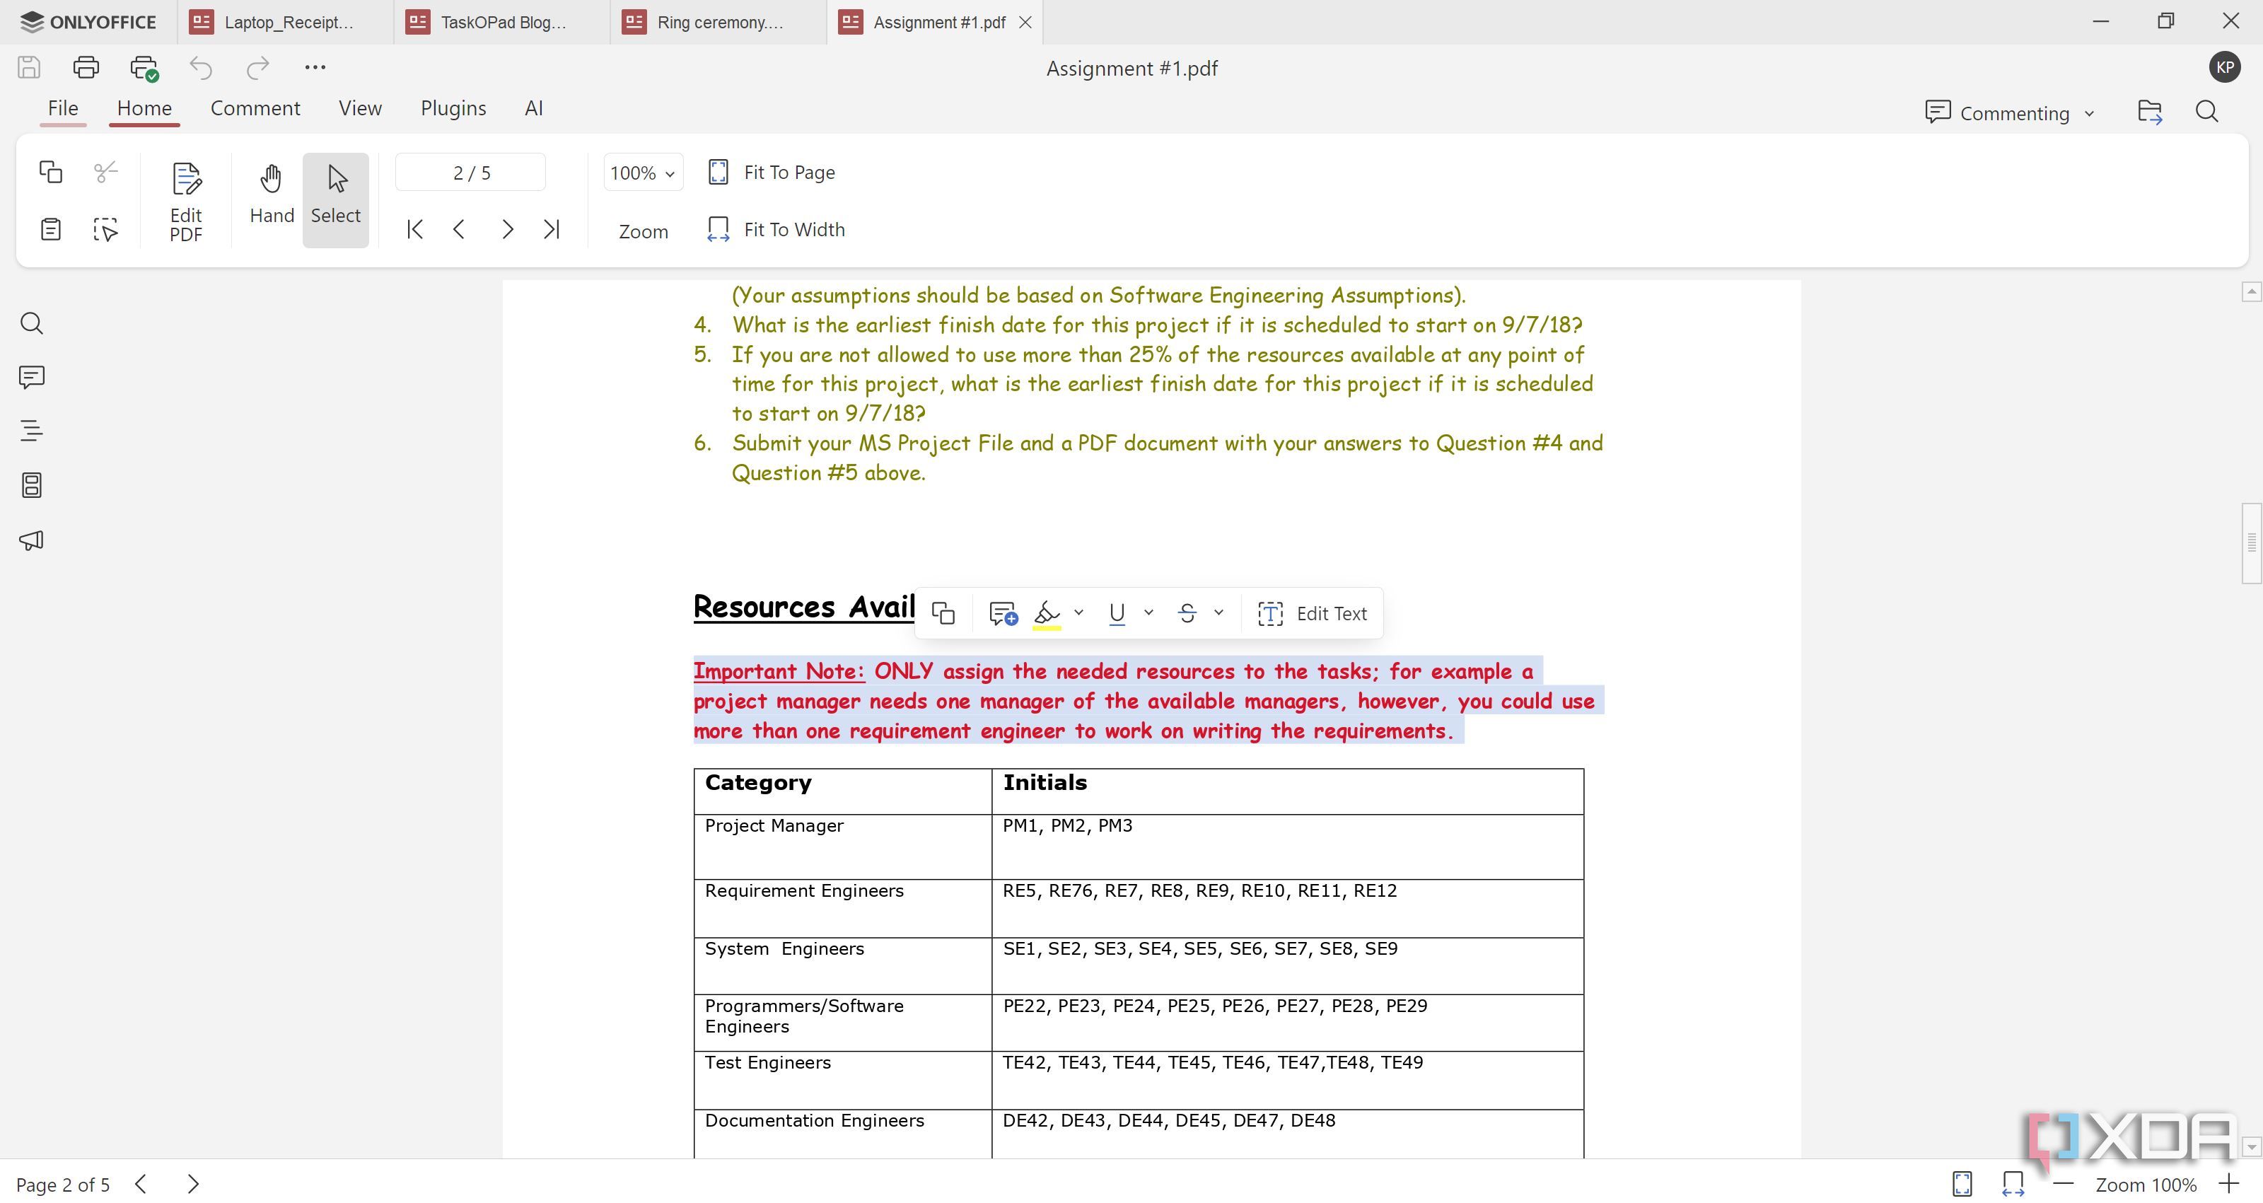Copy selected text from floating toolbar
Screen dimensions: 2263x1203
tap(943, 613)
